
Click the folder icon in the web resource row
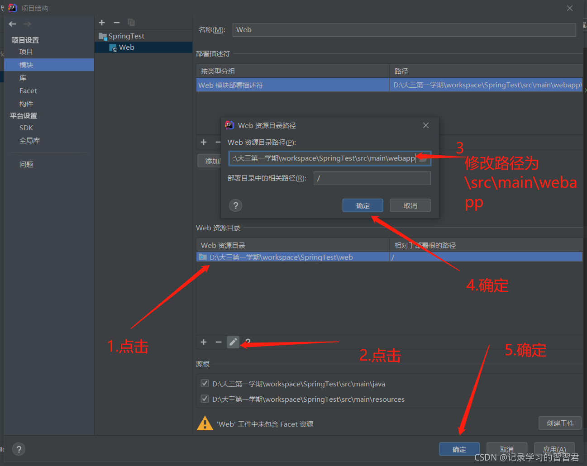pos(203,257)
